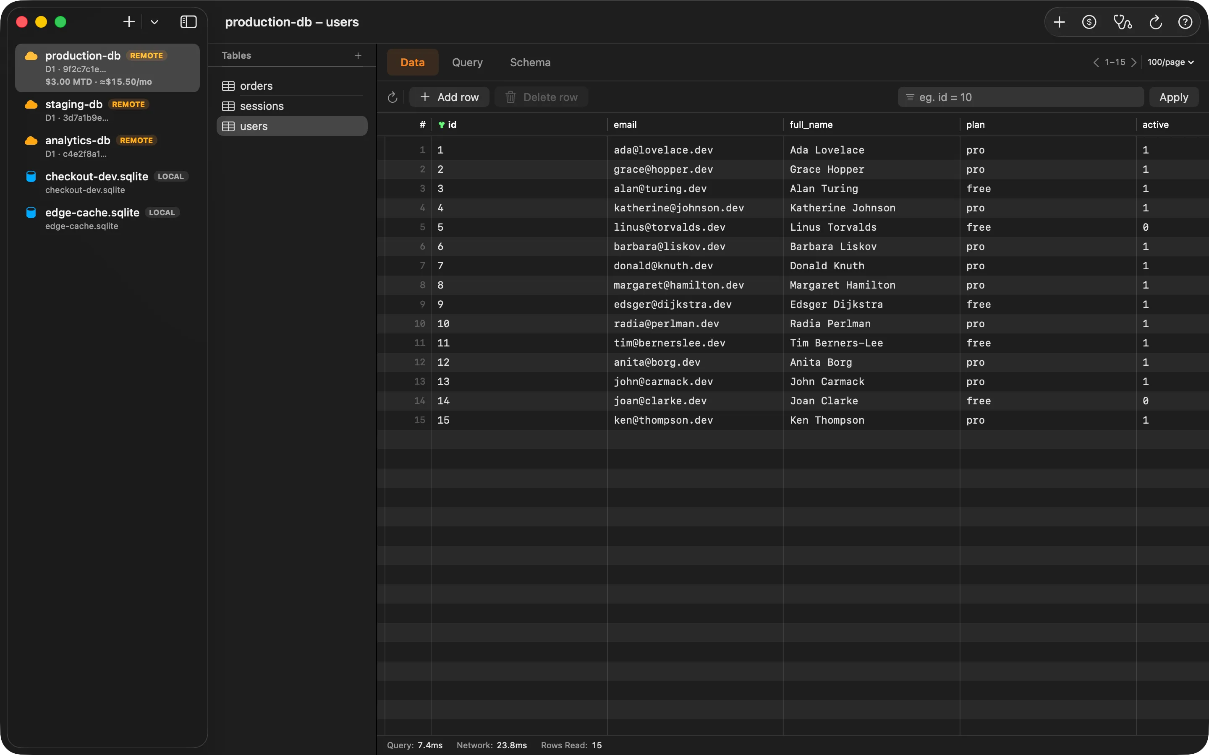
Task: Switch to the Query tab
Action: (467, 62)
